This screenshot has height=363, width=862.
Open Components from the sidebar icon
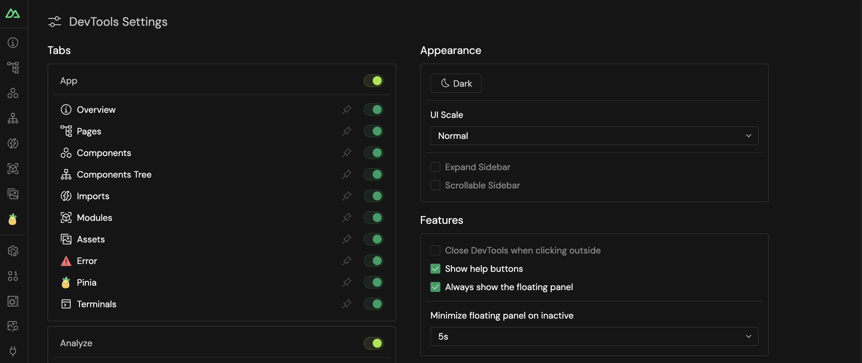[x=13, y=93]
